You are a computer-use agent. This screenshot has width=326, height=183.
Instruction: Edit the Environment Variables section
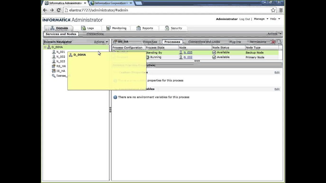[277, 89]
